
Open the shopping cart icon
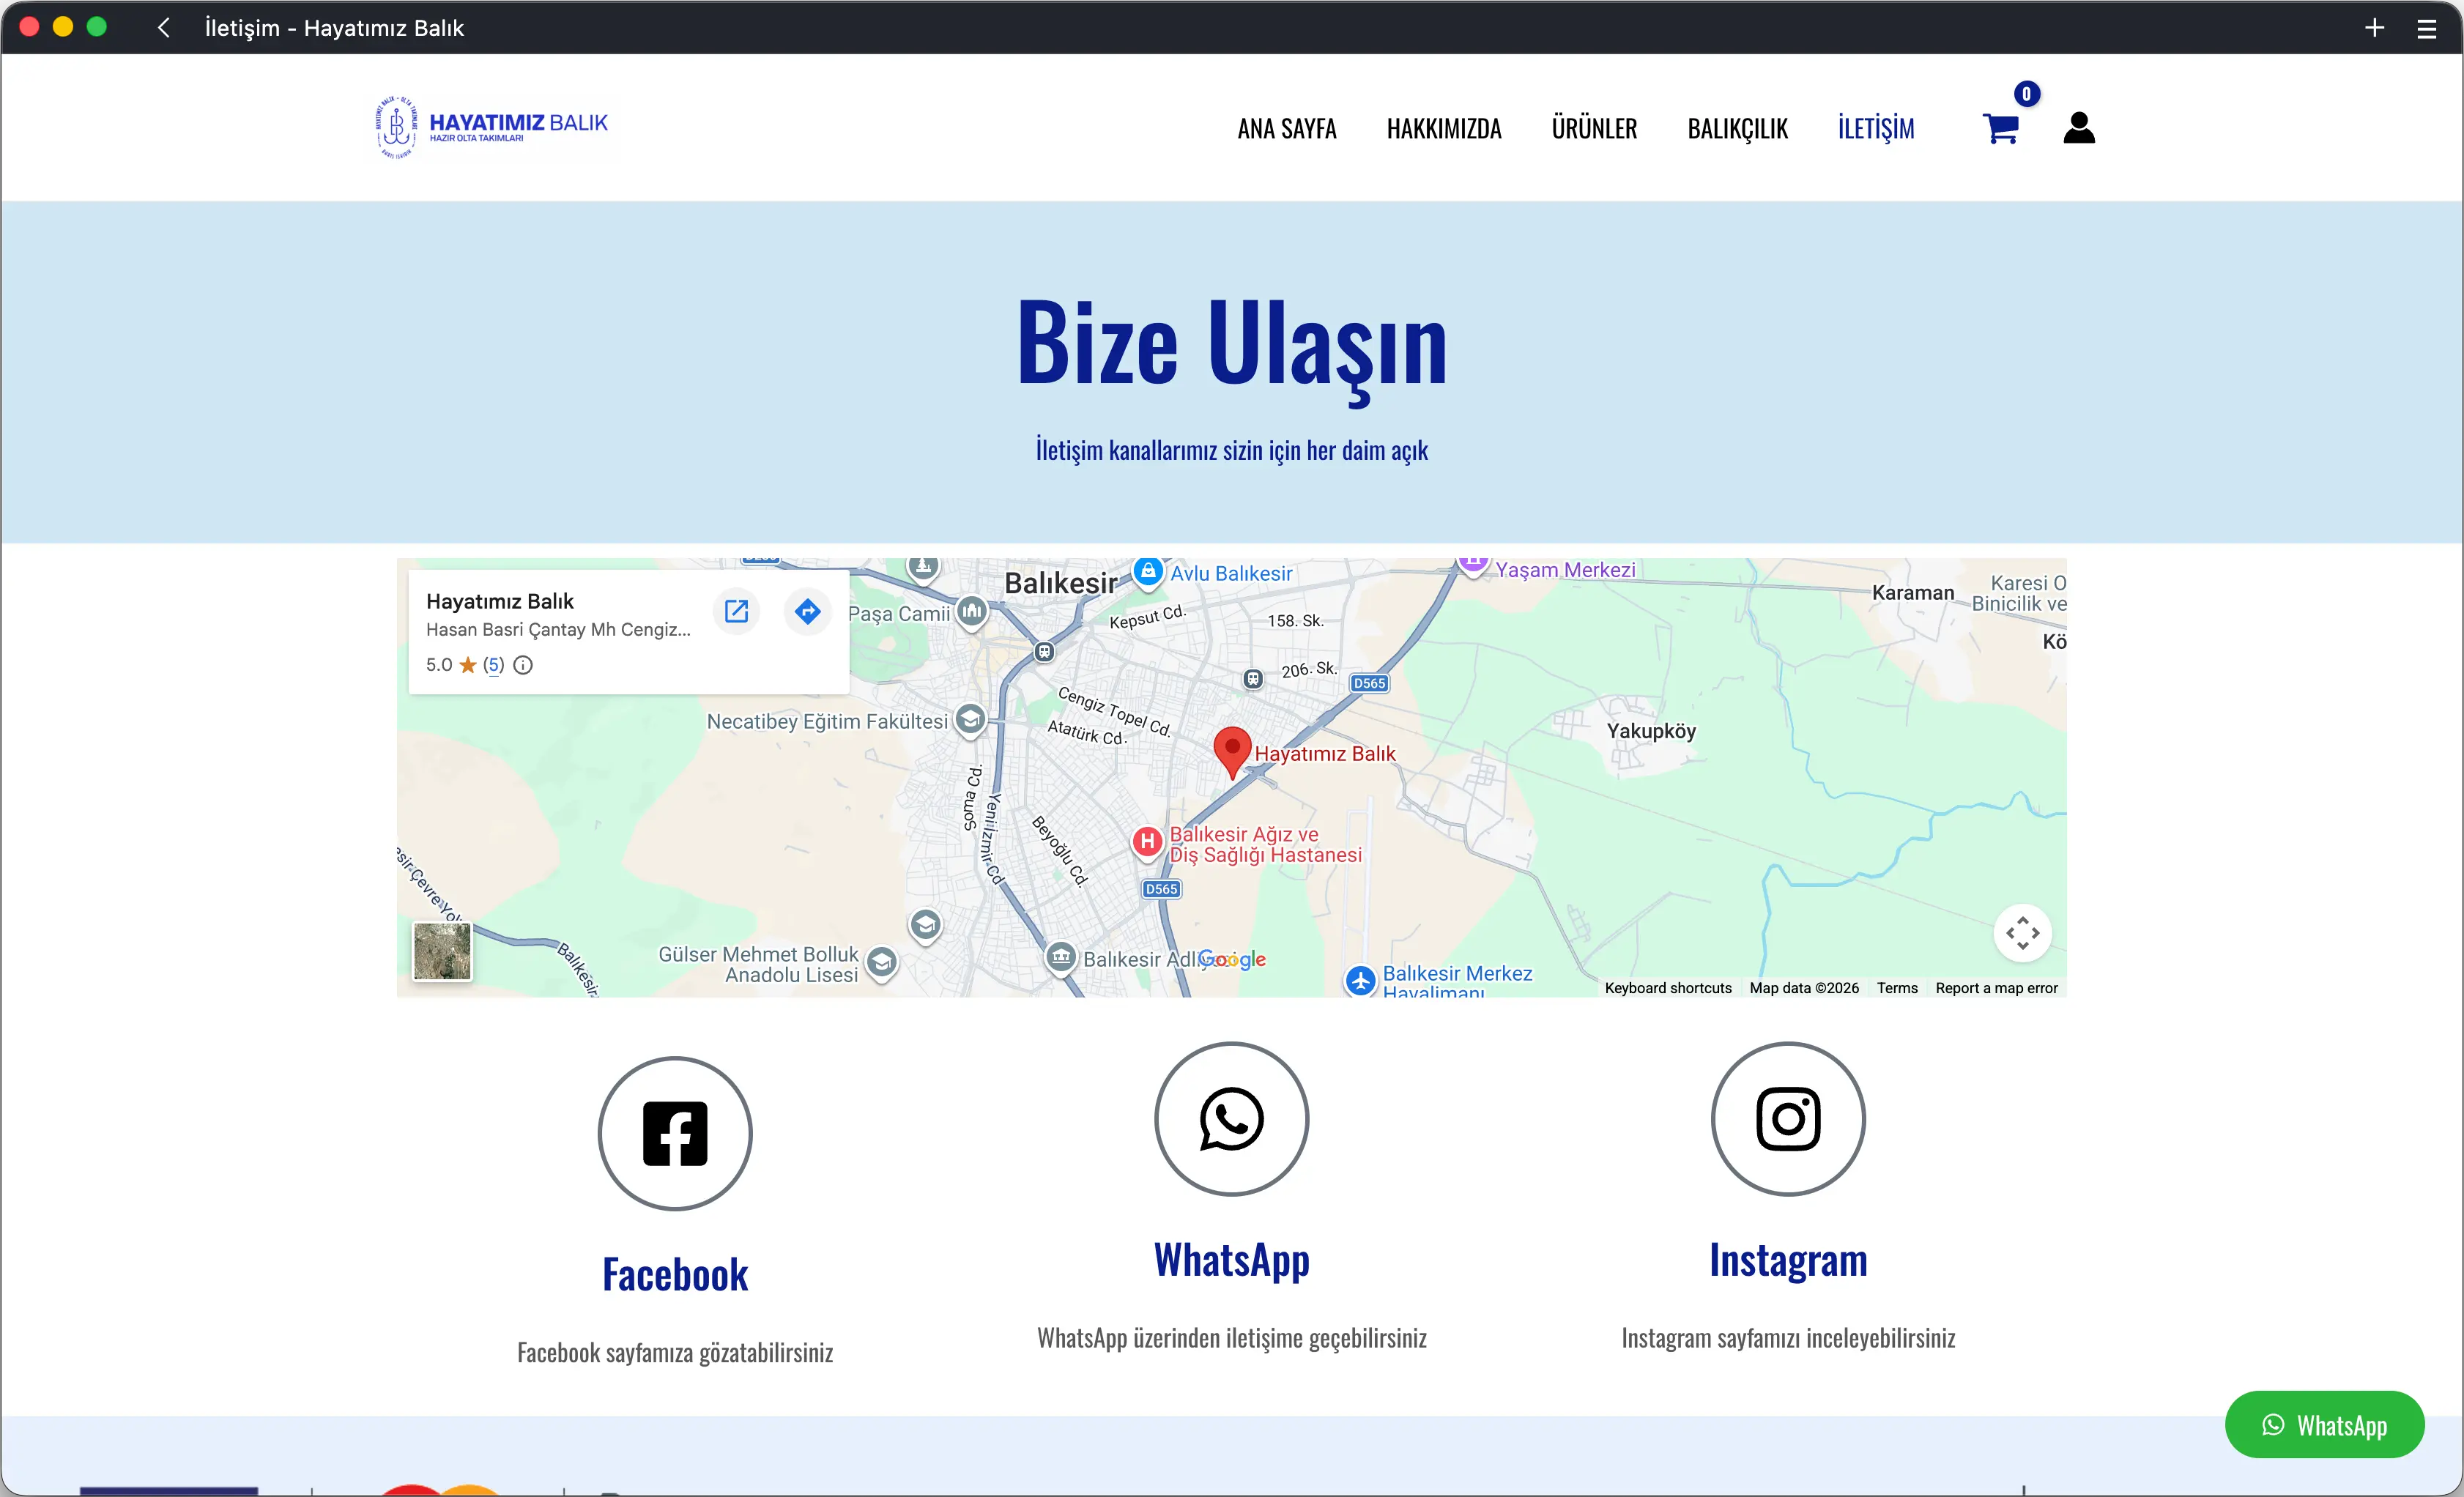[2000, 128]
